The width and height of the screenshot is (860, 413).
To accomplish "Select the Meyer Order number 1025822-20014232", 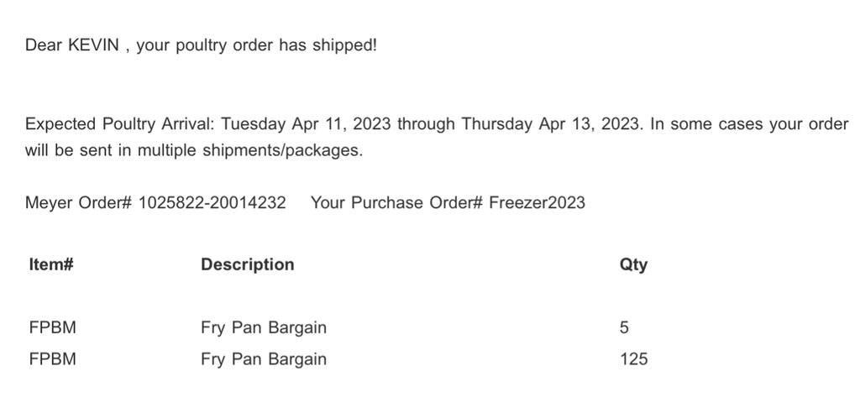I will click(212, 203).
